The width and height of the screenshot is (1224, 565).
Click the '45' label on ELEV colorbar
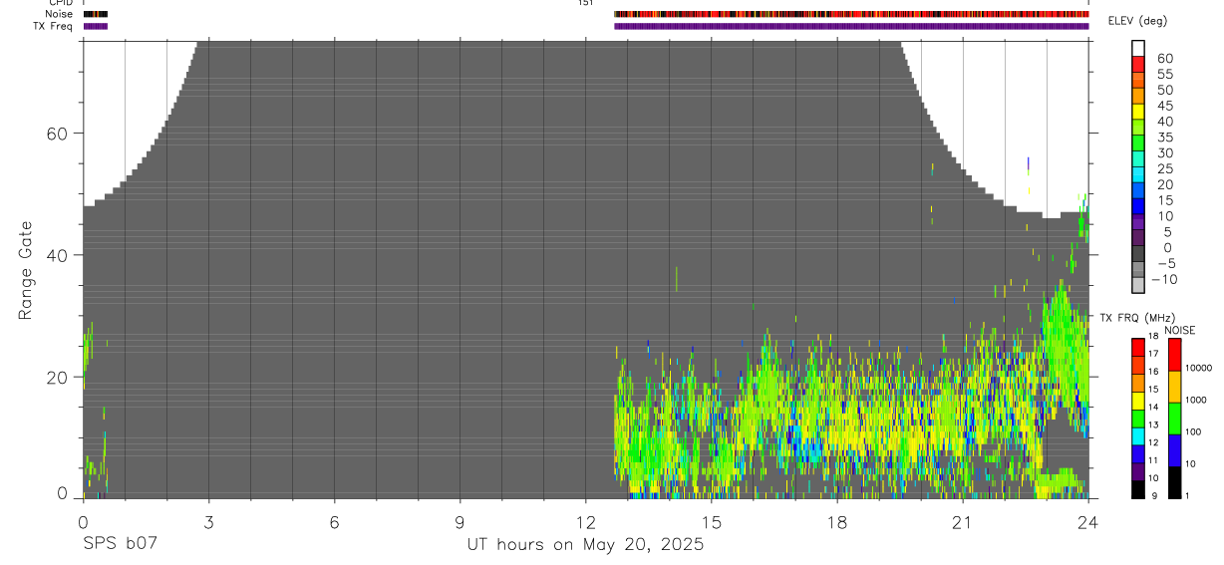(x=1165, y=106)
